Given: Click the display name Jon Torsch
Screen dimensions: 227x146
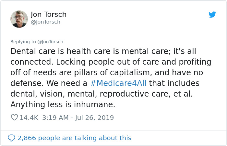Looking at the screenshot, I should (49, 15).
